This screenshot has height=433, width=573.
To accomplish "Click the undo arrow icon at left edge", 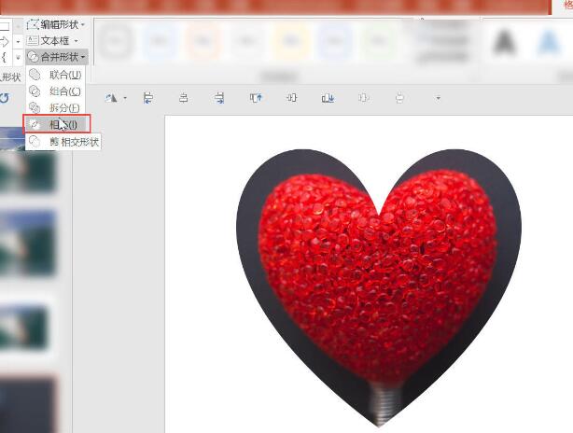I will tap(5, 98).
